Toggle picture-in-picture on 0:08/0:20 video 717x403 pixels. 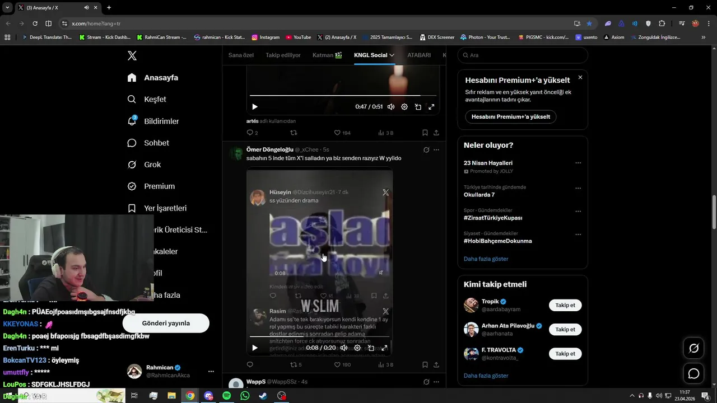371,348
